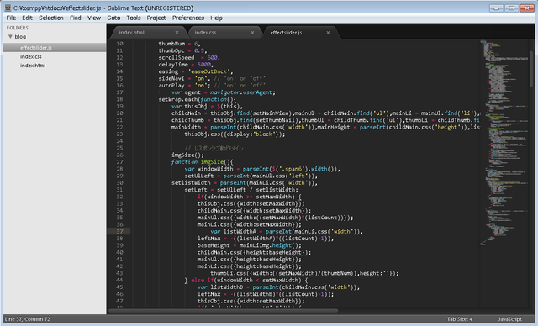Select the blog folder in sidebar
Viewport: 538px width, 326px height.
click(x=20, y=37)
